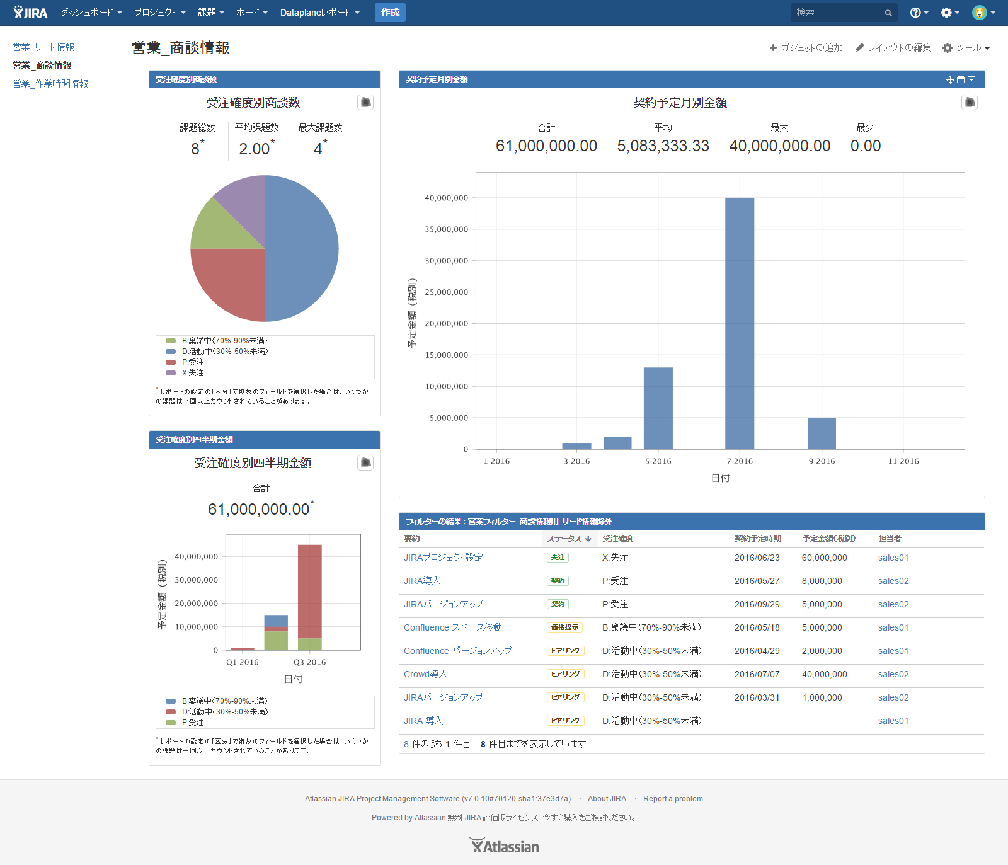Image resolution: width=1008 pixels, height=865 pixels.
Task: Click the pencil icon for レイアウトの編集
Action: (859, 48)
